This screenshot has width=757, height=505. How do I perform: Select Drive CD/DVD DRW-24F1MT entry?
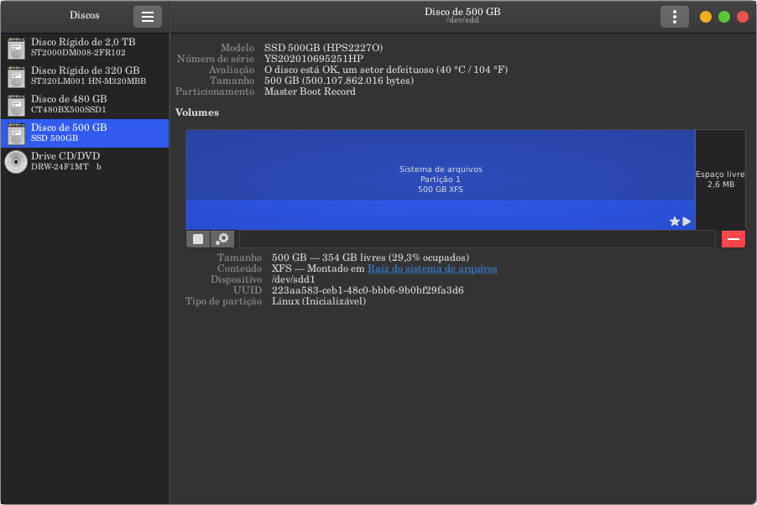(x=85, y=161)
